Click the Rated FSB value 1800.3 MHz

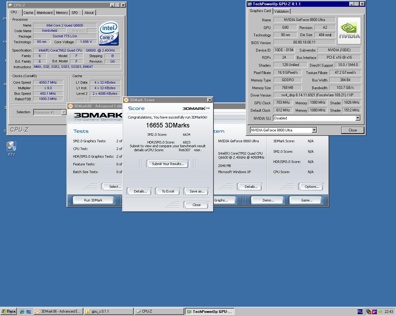(48, 99)
